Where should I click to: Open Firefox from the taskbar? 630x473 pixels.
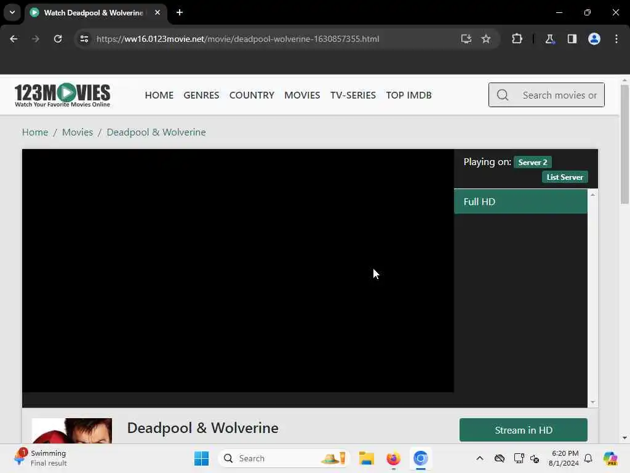click(393, 458)
